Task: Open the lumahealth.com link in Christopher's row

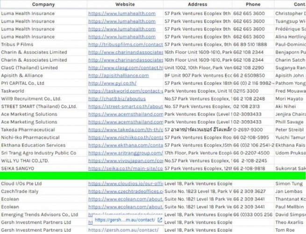Action: click(x=122, y=14)
